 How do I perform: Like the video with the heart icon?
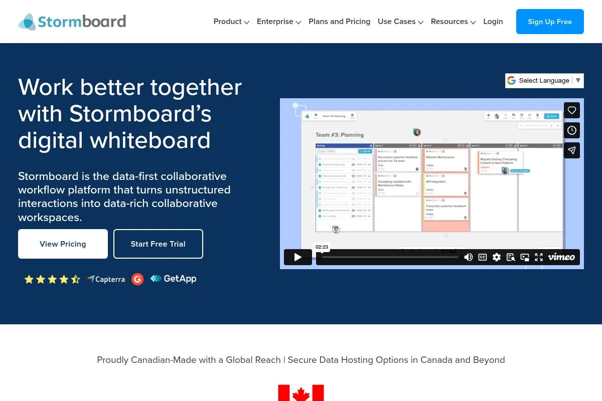(572, 110)
